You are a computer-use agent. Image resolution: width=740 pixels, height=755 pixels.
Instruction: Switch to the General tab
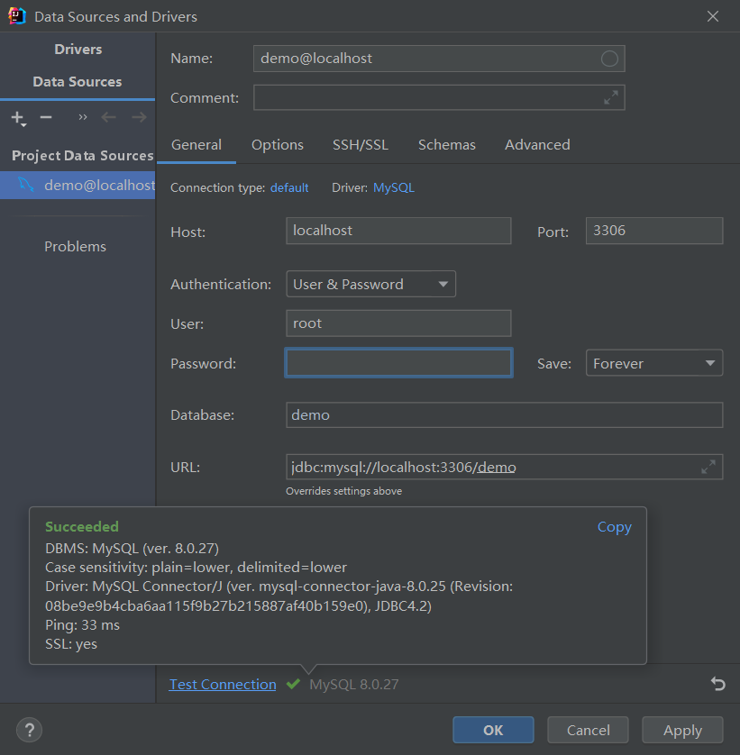coord(196,145)
